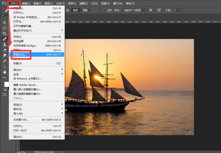
Task: Select the Lasso tool
Action: coord(5,28)
